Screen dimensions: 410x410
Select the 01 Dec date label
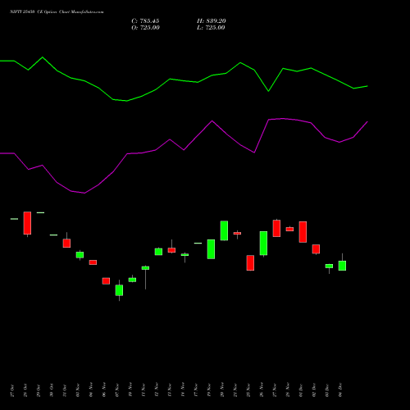(301, 390)
